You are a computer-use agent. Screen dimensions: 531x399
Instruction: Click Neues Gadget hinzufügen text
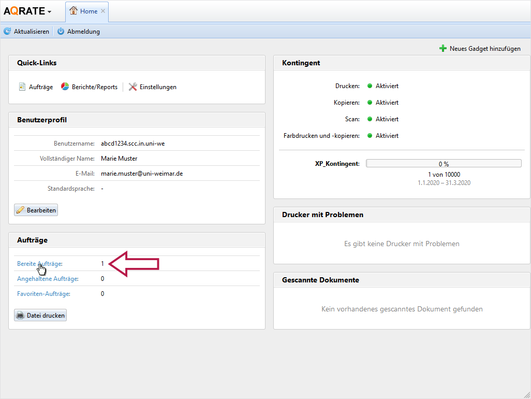coord(485,49)
